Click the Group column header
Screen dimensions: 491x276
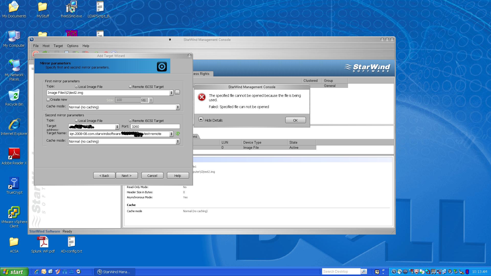point(335,80)
